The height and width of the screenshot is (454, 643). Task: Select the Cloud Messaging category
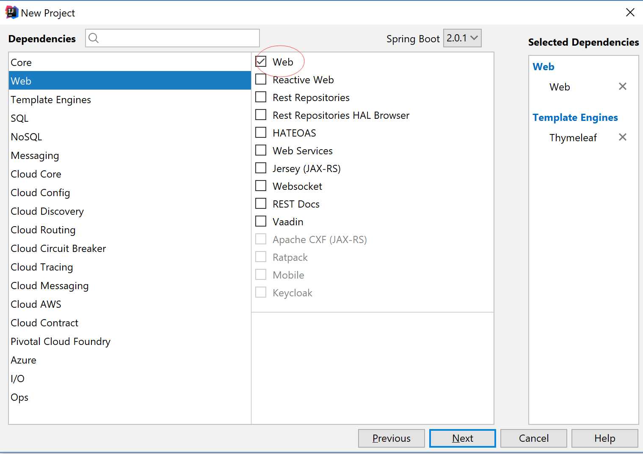(x=130, y=285)
